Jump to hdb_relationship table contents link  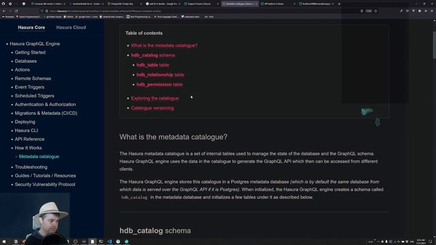pos(160,75)
